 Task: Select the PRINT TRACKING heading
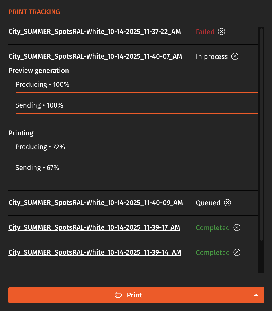tap(34, 12)
